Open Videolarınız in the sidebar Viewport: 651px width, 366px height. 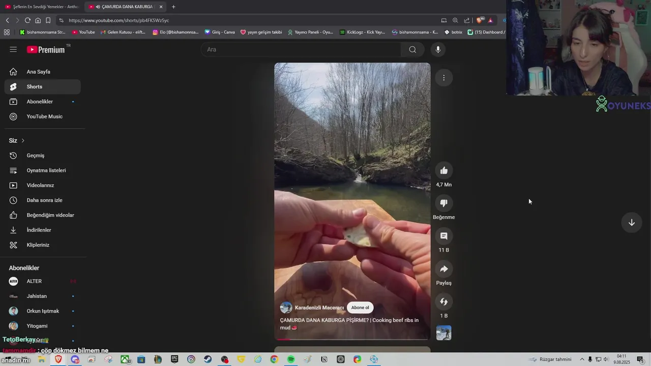[42, 185]
